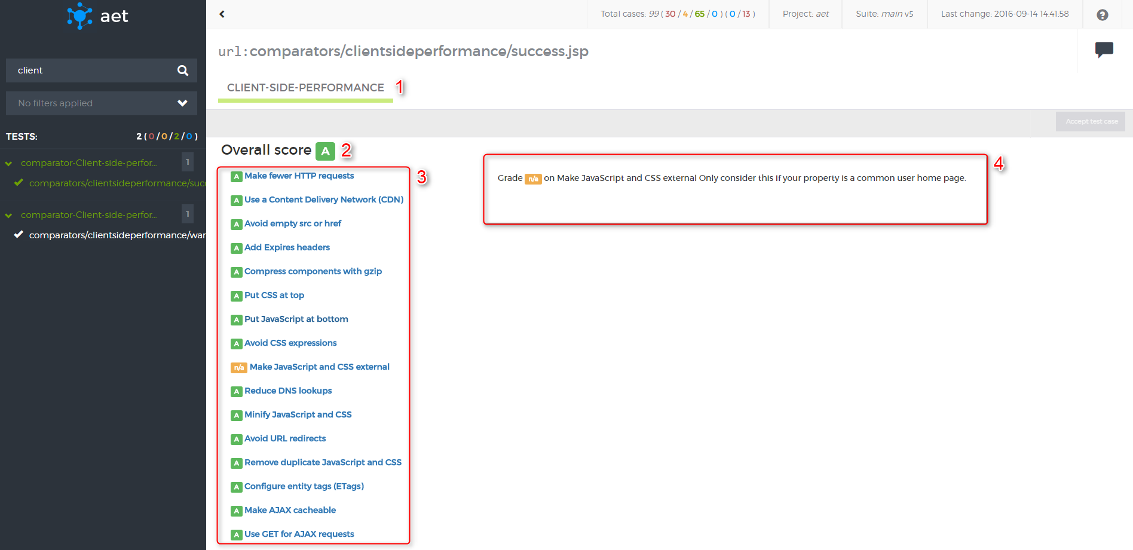
Task: Open the help question mark icon
Action: point(1103,15)
